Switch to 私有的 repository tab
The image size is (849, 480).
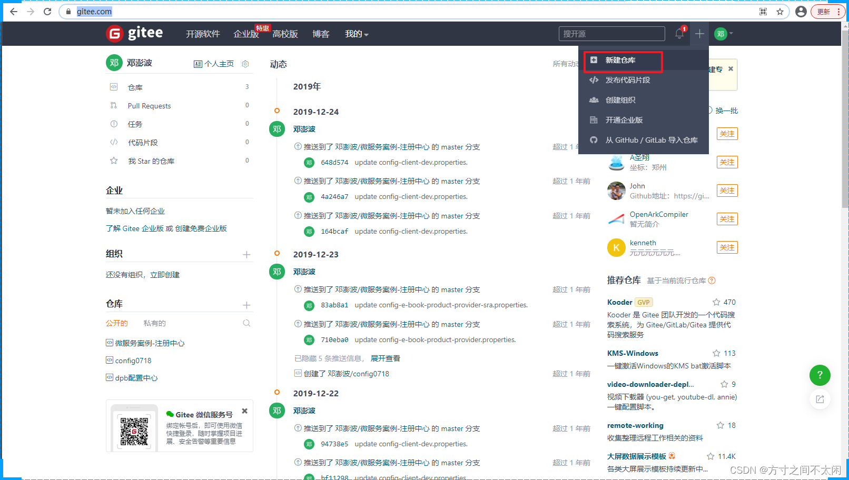[x=154, y=323]
